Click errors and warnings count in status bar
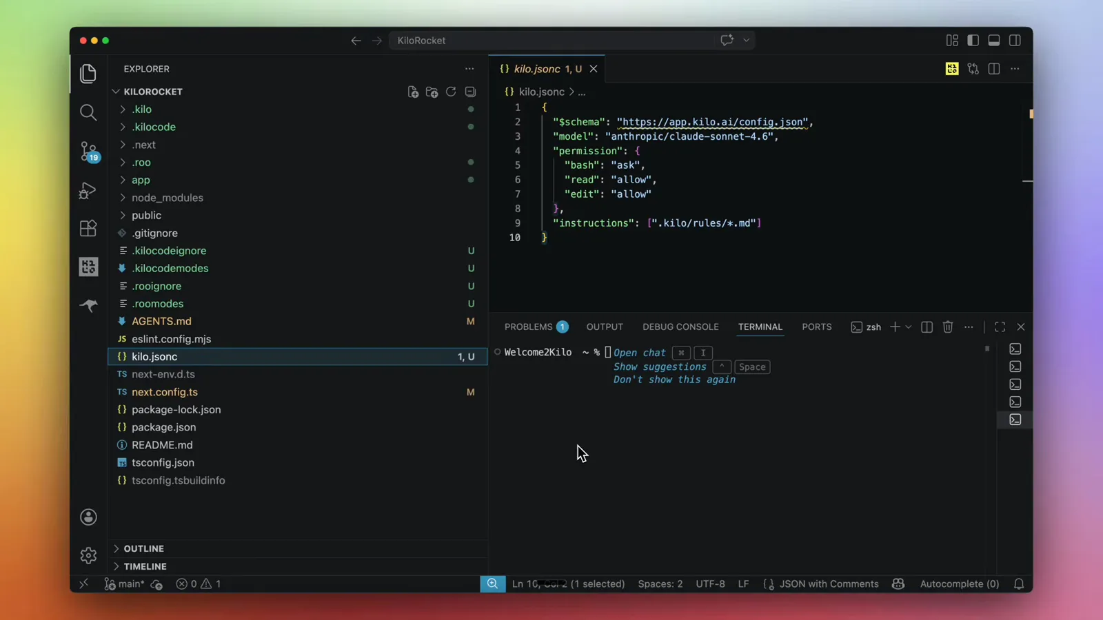1103x620 pixels. tap(199, 584)
